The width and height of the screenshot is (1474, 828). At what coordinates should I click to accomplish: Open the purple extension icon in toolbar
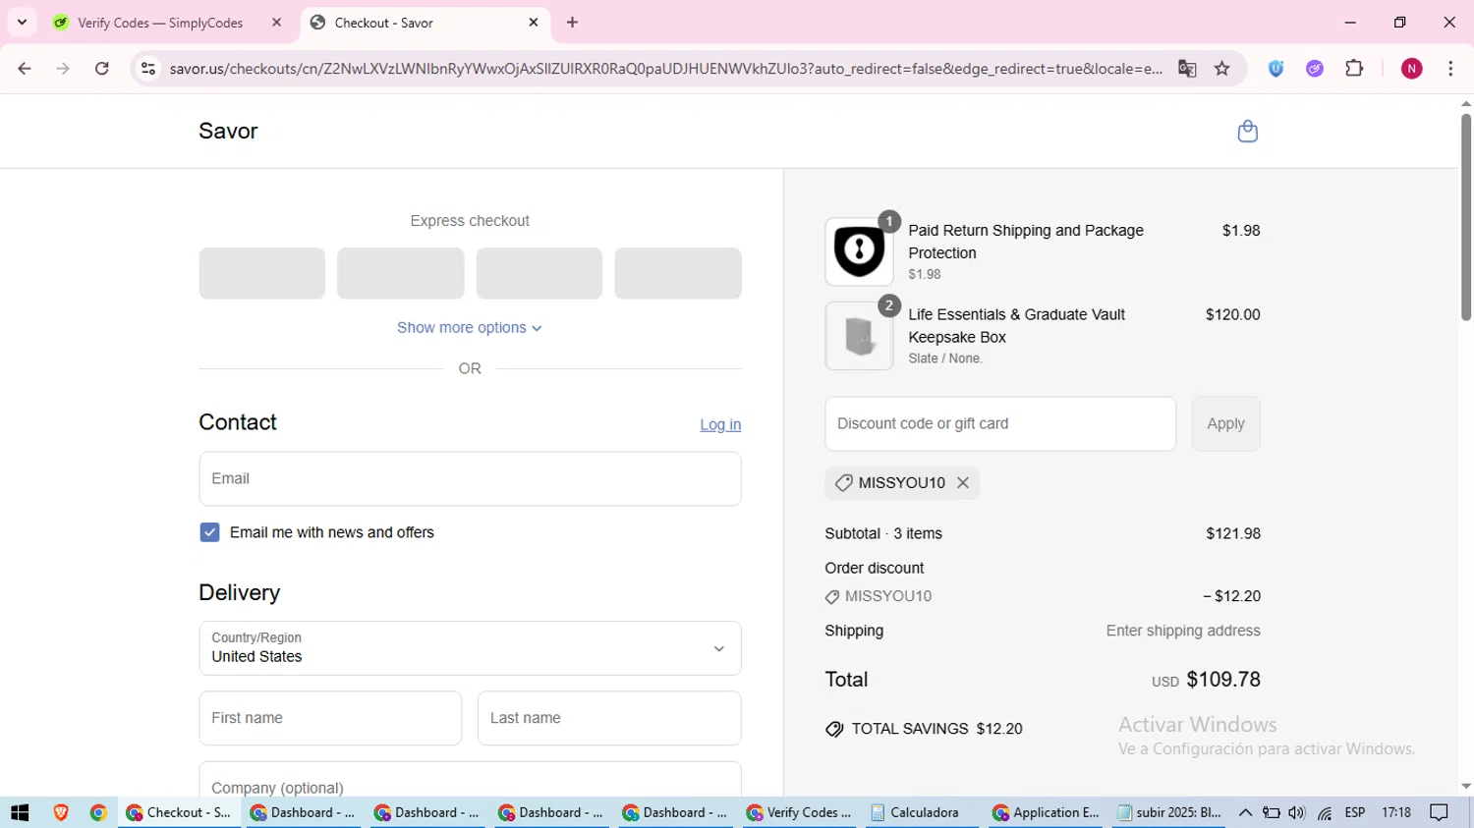[1315, 69]
